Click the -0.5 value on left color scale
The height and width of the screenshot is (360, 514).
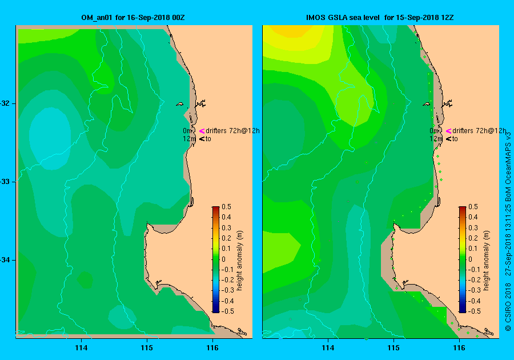click(x=227, y=311)
